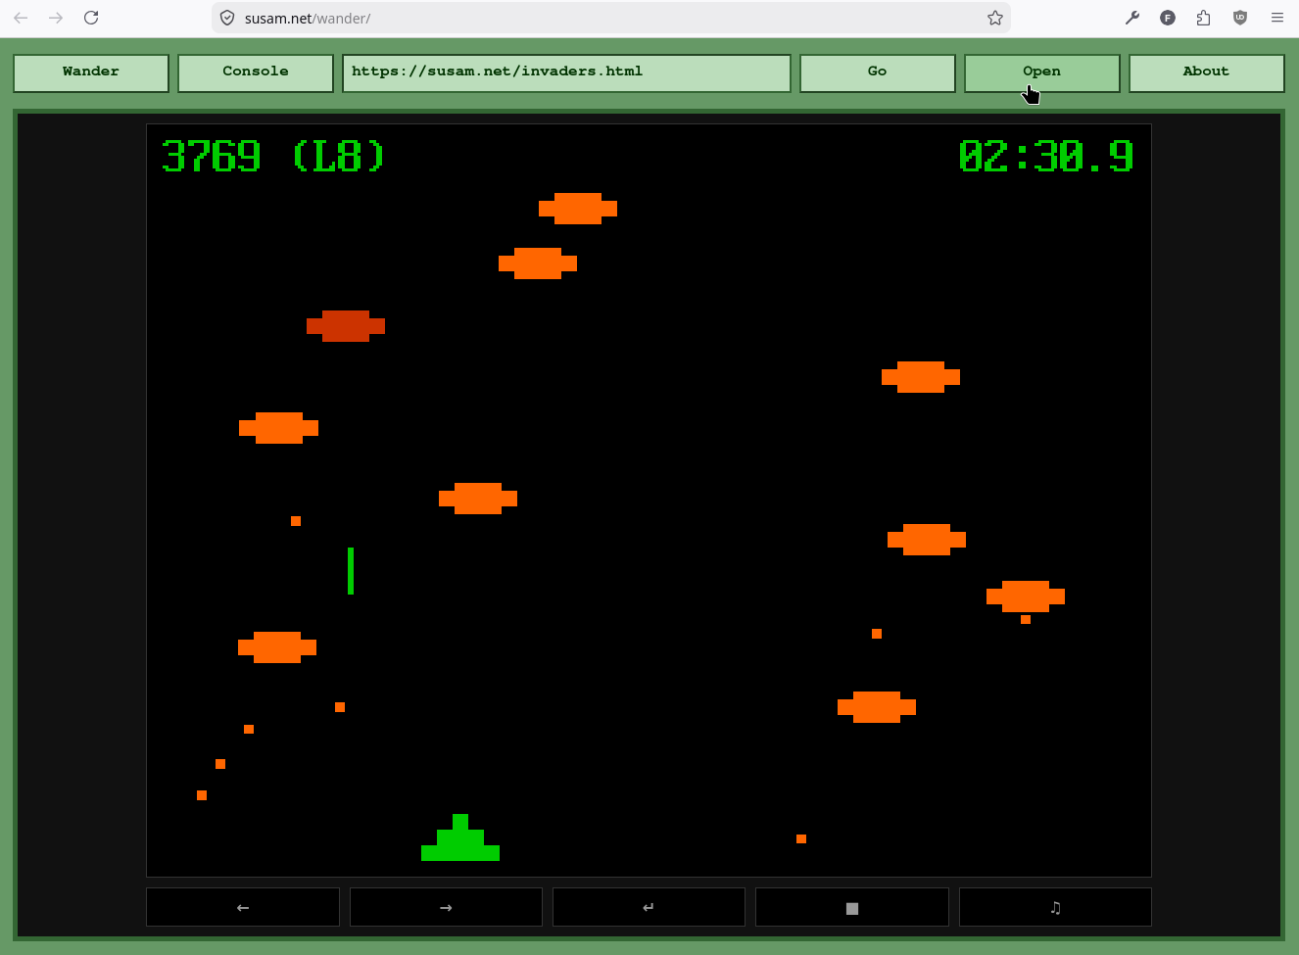Click the Wander button
Screen dimensions: 1299x955
pos(91,73)
